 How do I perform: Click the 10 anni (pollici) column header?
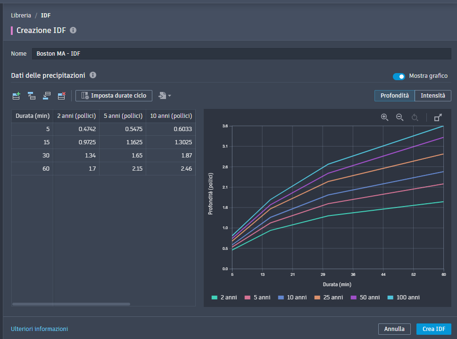click(171, 116)
